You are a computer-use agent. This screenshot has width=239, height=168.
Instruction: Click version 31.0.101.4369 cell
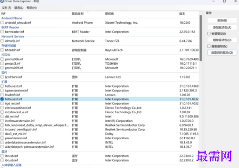point(189,86)
